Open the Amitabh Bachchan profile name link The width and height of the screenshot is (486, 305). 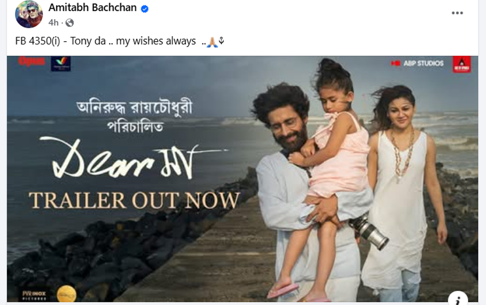(x=92, y=7)
